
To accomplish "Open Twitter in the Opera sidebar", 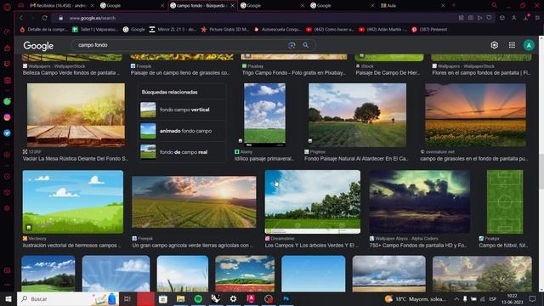I will [7, 133].
